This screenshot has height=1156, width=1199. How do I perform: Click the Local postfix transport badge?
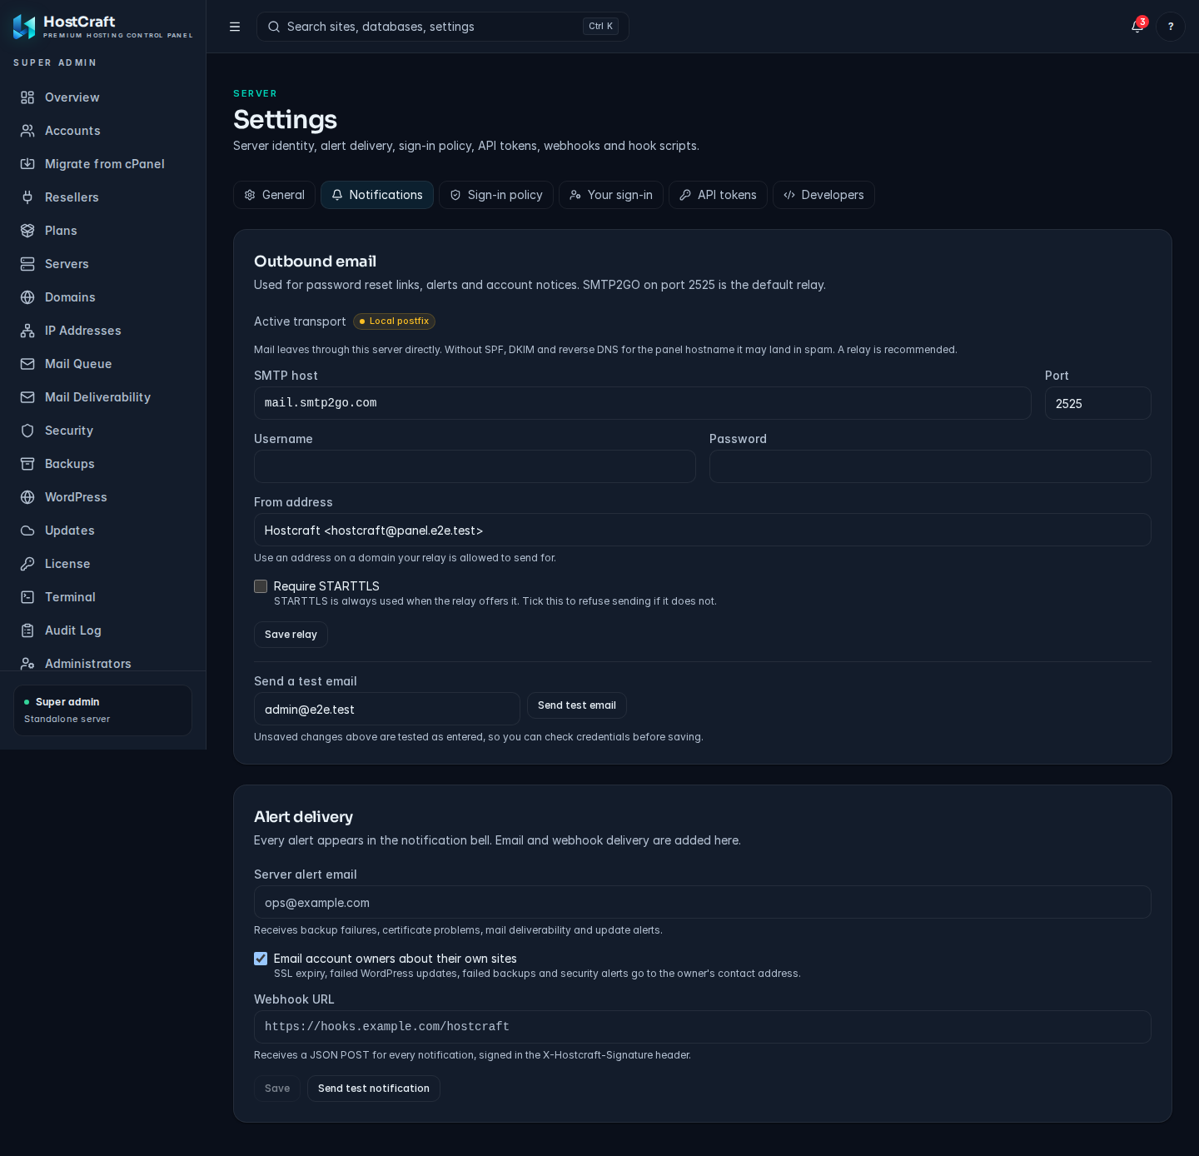(x=394, y=321)
